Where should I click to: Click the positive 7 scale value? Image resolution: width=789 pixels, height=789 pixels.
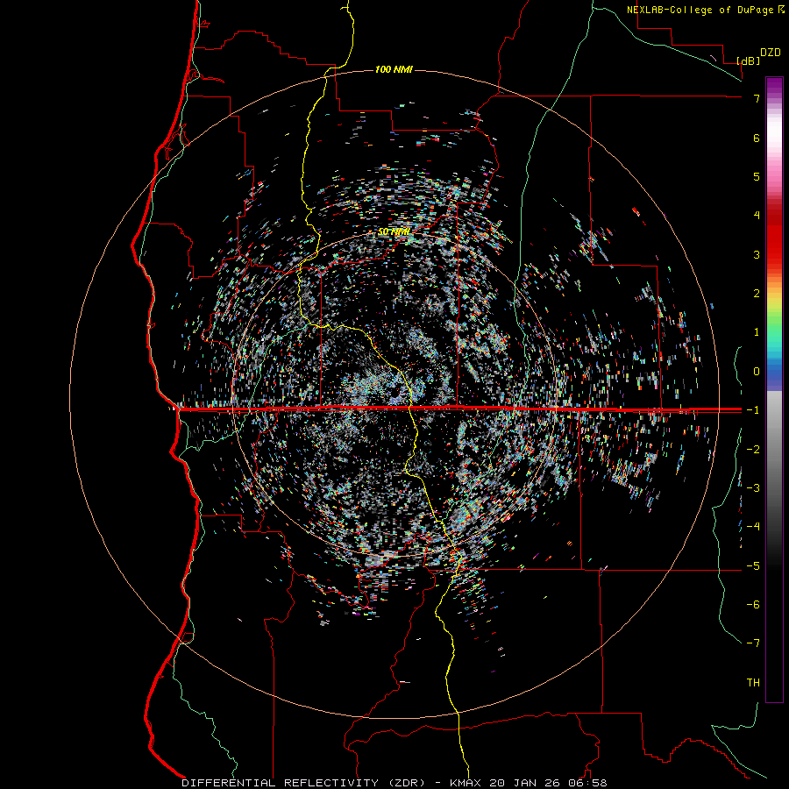[x=757, y=98]
